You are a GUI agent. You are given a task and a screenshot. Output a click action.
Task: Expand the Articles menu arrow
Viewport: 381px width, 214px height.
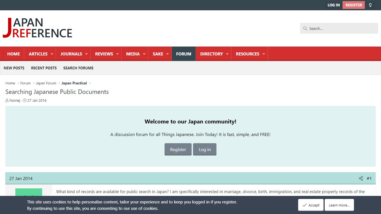click(52, 54)
